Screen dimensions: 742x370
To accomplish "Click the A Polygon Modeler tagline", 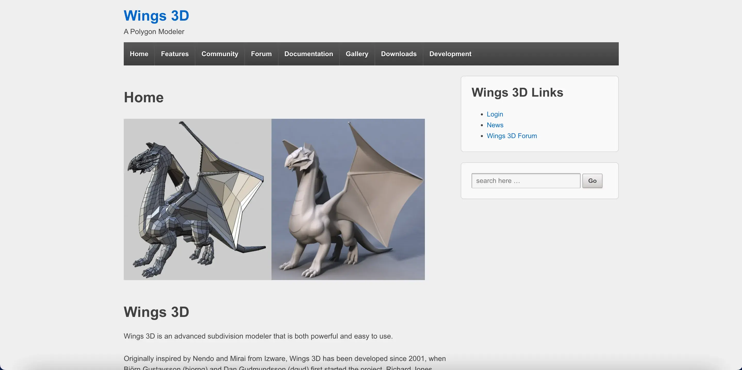I will pyautogui.click(x=154, y=32).
